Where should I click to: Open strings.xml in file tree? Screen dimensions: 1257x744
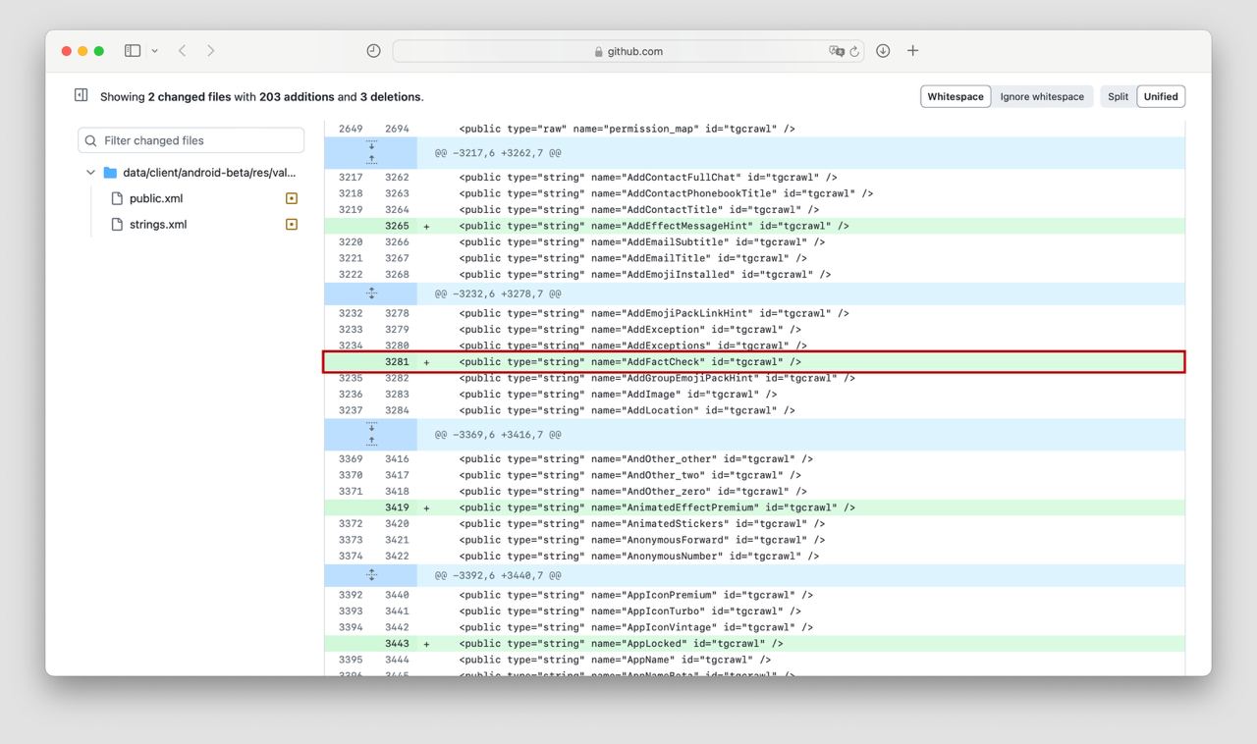[158, 225]
